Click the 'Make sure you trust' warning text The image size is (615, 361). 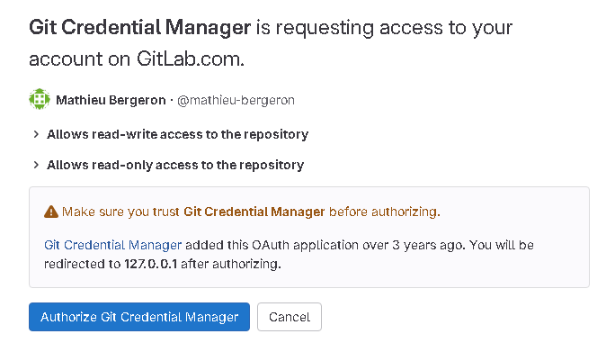click(x=120, y=212)
